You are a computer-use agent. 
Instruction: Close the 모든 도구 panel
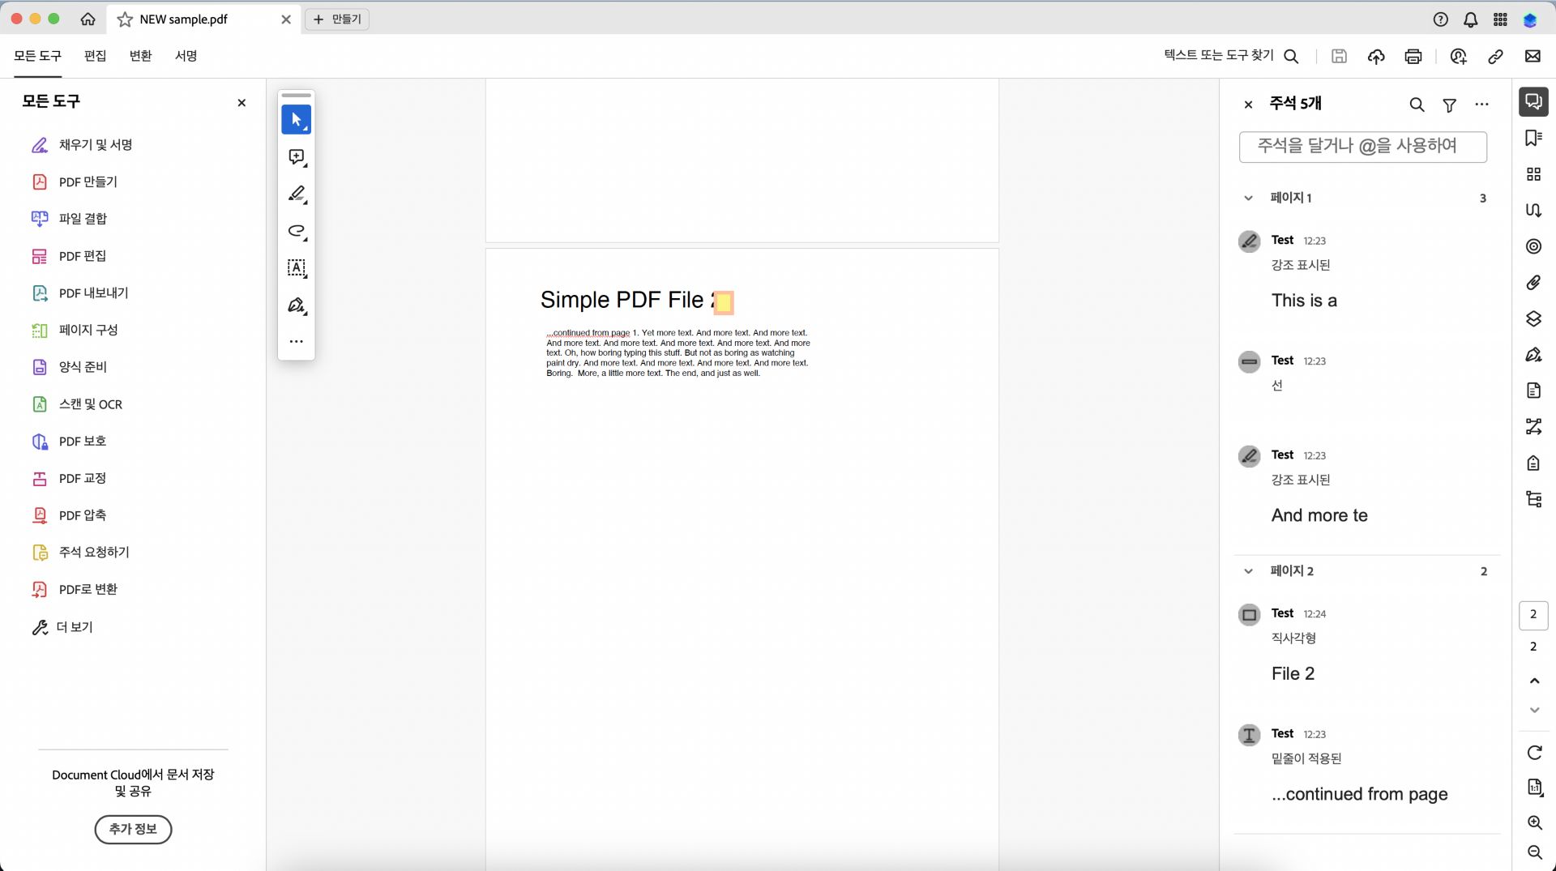tap(242, 103)
